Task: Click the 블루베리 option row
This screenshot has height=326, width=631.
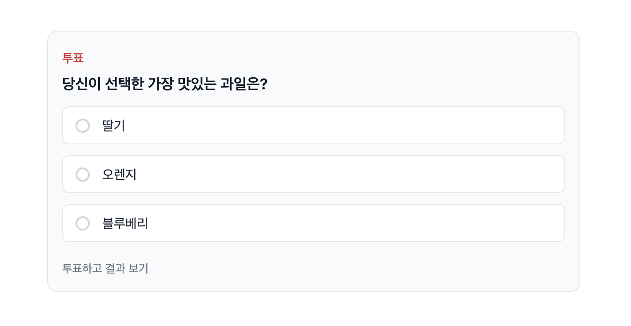Action: [313, 223]
